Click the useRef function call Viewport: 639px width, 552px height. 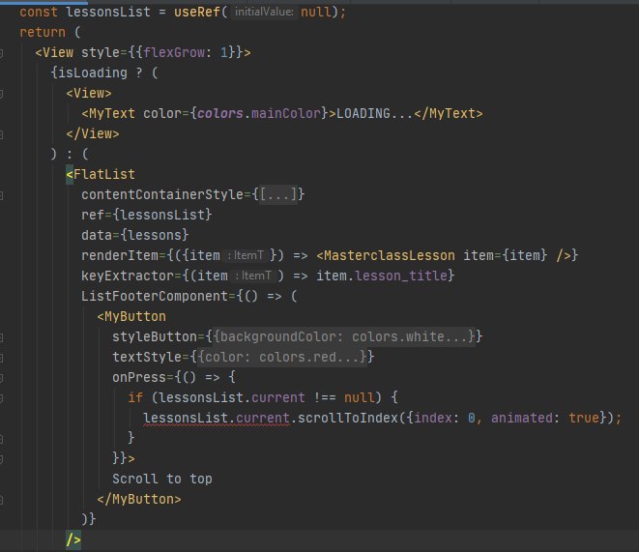pyautogui.click(x=197, y=13)
